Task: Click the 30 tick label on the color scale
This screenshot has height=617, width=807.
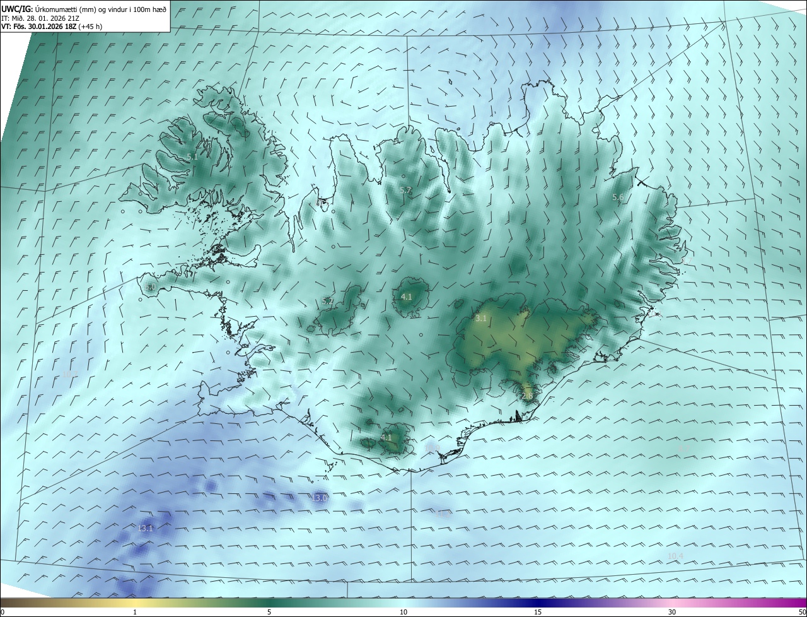Action: [672, 612]
